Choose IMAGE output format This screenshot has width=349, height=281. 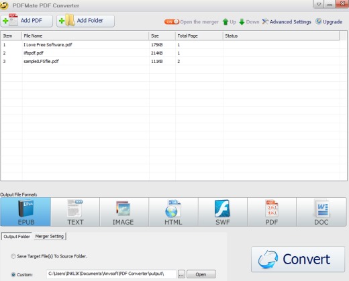pos(124,212)
